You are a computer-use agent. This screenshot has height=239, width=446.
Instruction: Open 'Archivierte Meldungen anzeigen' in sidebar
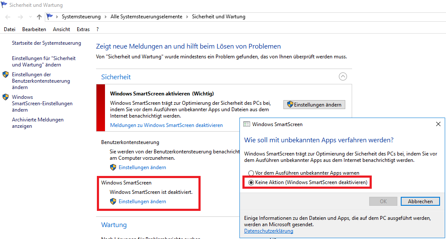(38, 123)
